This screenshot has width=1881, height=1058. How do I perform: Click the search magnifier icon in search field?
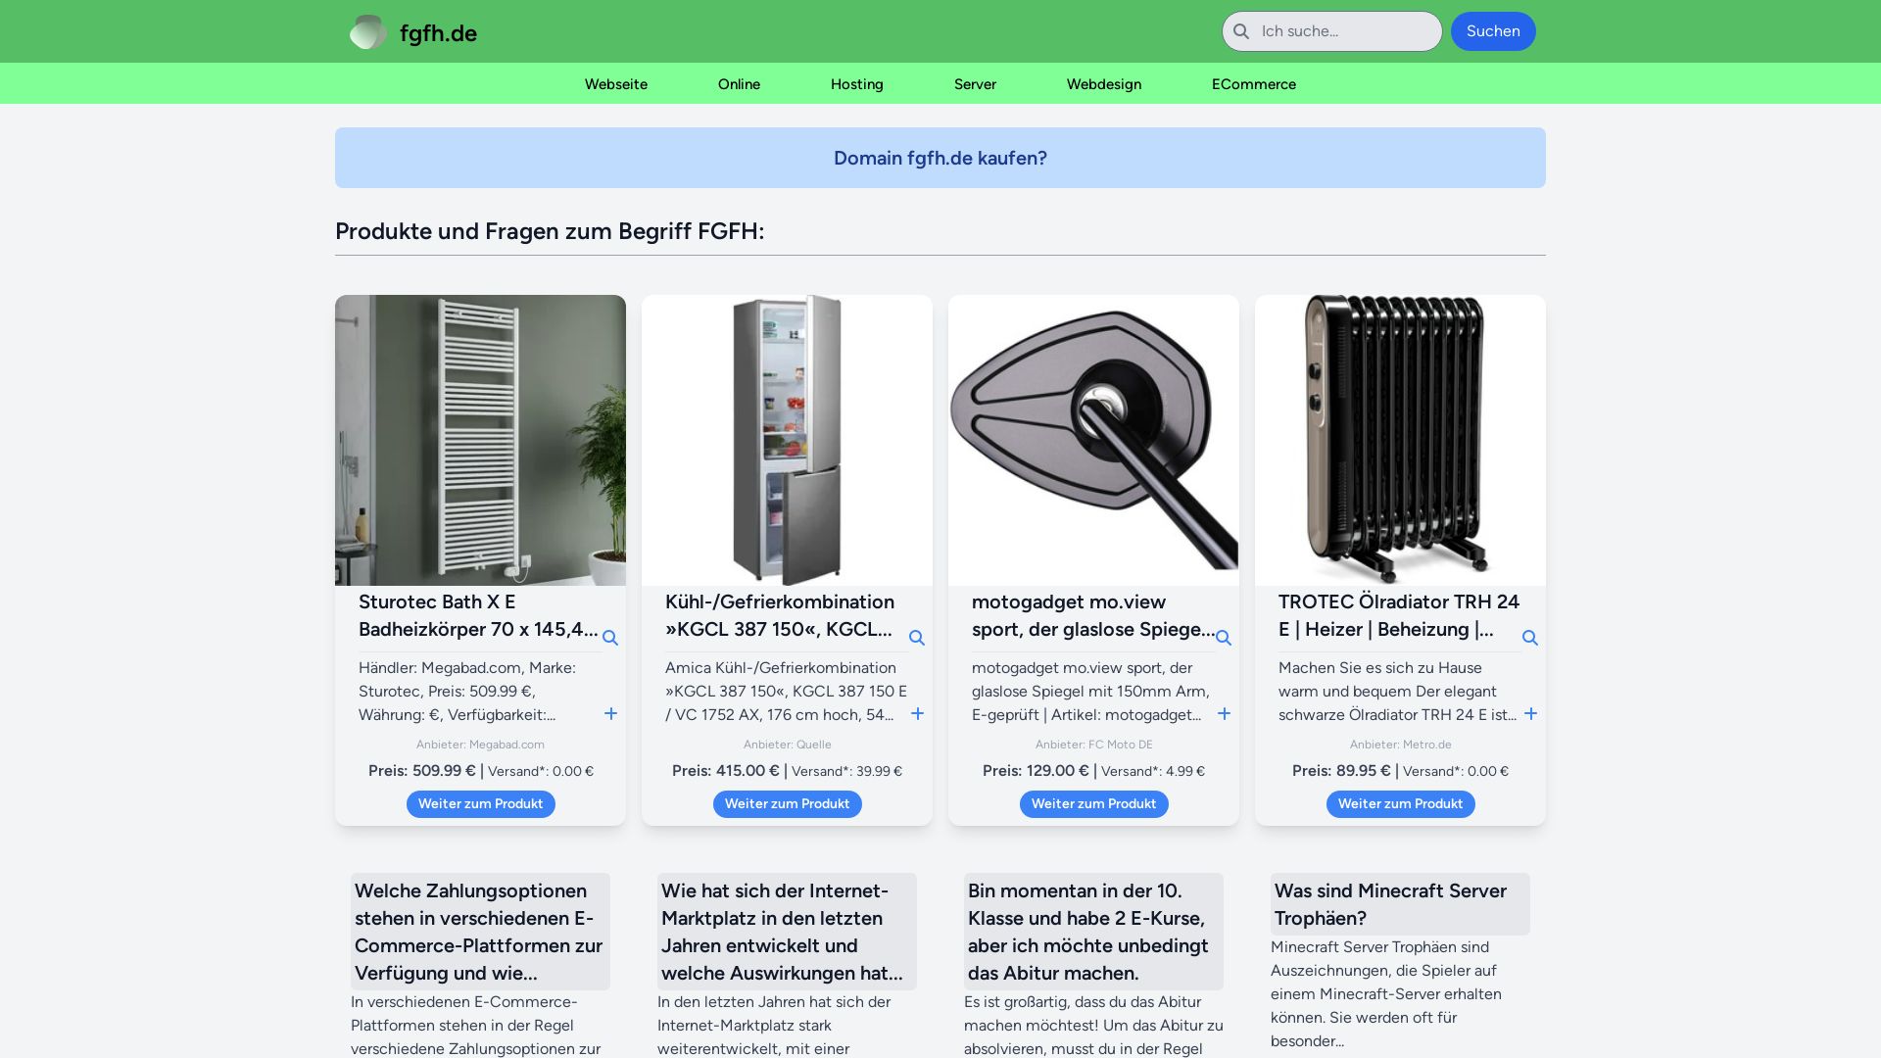[x=1241, y=31]
